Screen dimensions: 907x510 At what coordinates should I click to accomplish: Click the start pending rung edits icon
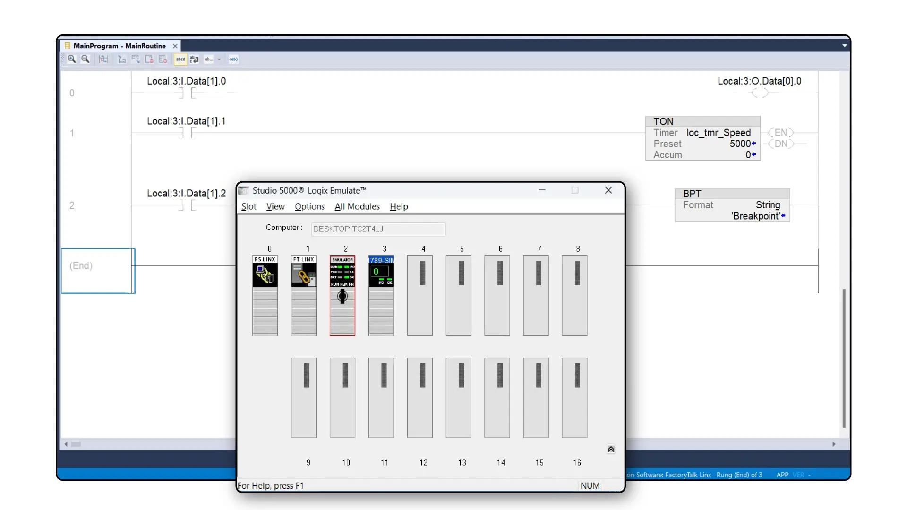[x=122, y=59]
